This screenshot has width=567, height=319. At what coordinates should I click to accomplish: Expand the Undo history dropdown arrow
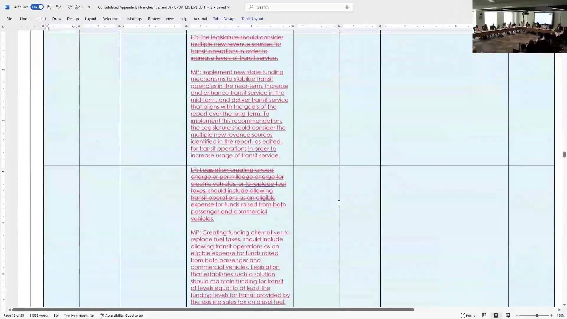tap(63, 7)
